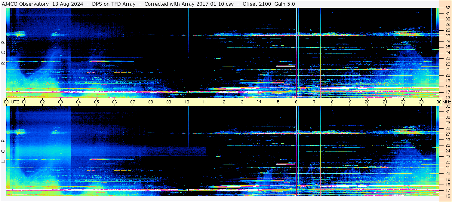Viewport: 452px width, 202px height.
Task: Click the L C P panel label
Action: click(3, 151)
